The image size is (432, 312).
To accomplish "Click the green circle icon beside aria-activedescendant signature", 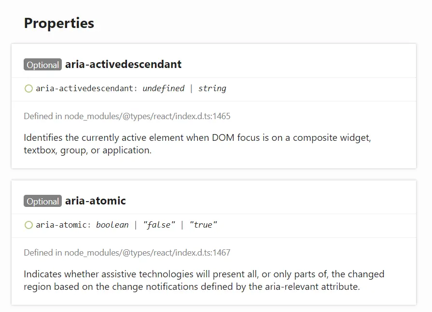I will pos(28,89).
